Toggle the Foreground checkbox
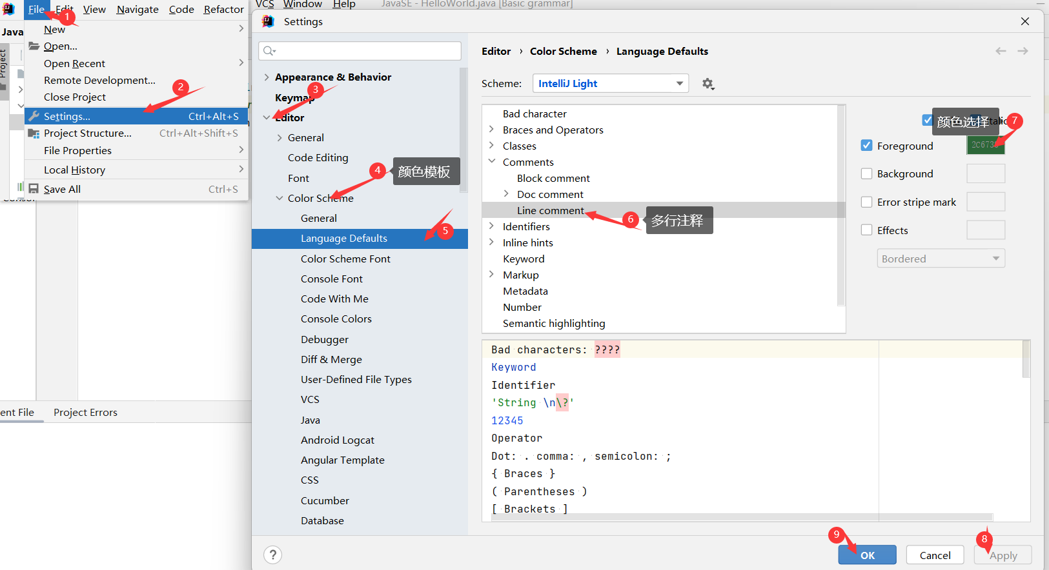This screenshot has height=570, width=1049. click(x=867, y=146)
